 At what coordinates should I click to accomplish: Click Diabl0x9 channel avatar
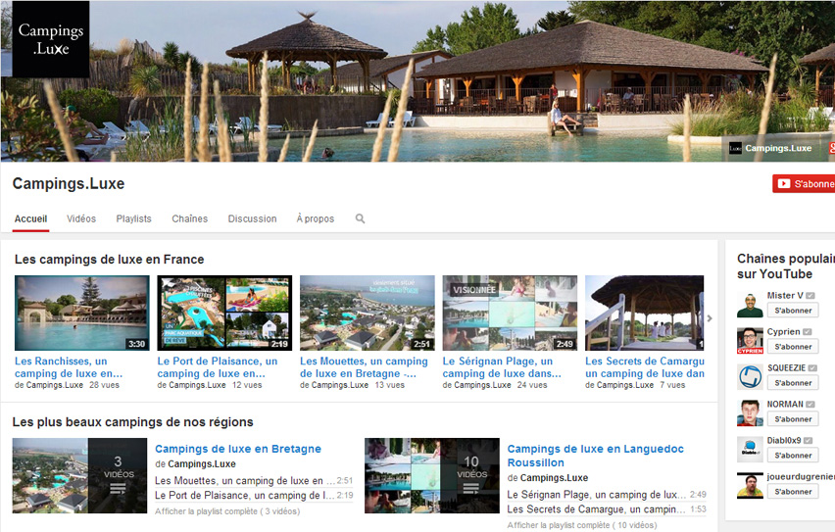pos(750,450)
